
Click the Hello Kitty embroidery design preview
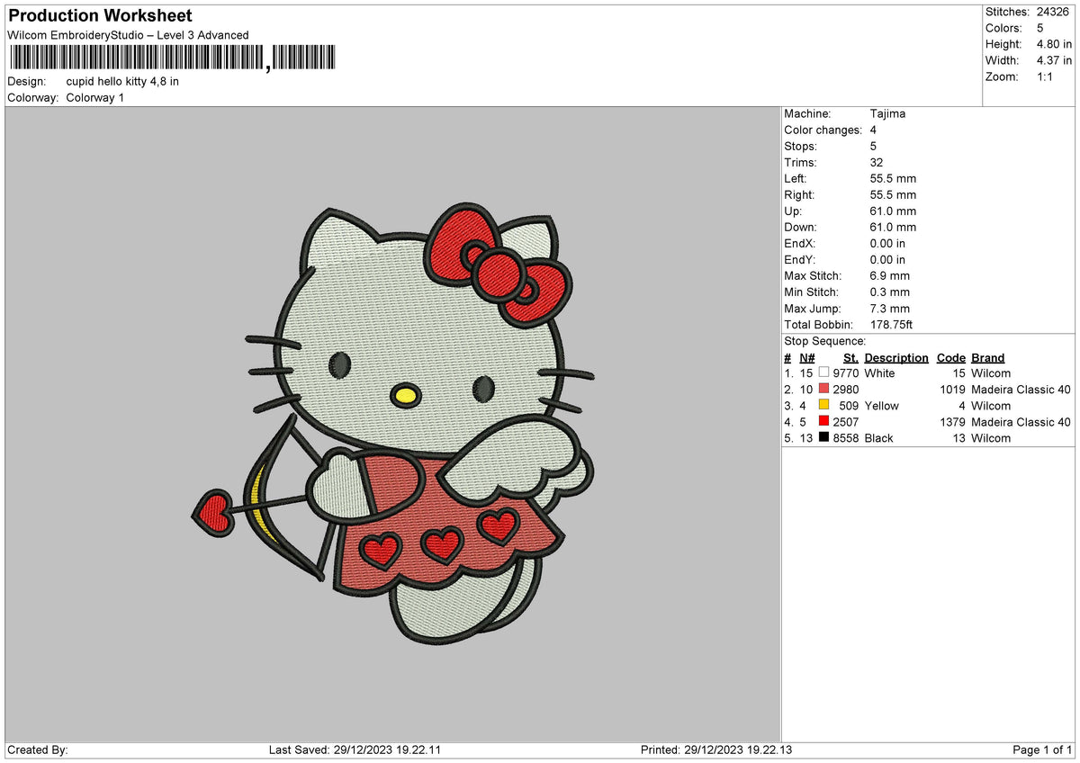pos(393,424)
